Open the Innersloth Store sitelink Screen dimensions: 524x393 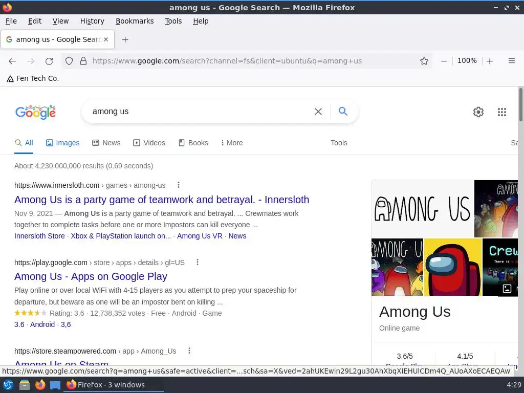point(39,236)
